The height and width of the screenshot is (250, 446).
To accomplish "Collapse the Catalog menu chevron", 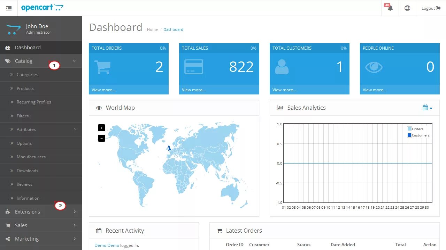I will [74, 61].
